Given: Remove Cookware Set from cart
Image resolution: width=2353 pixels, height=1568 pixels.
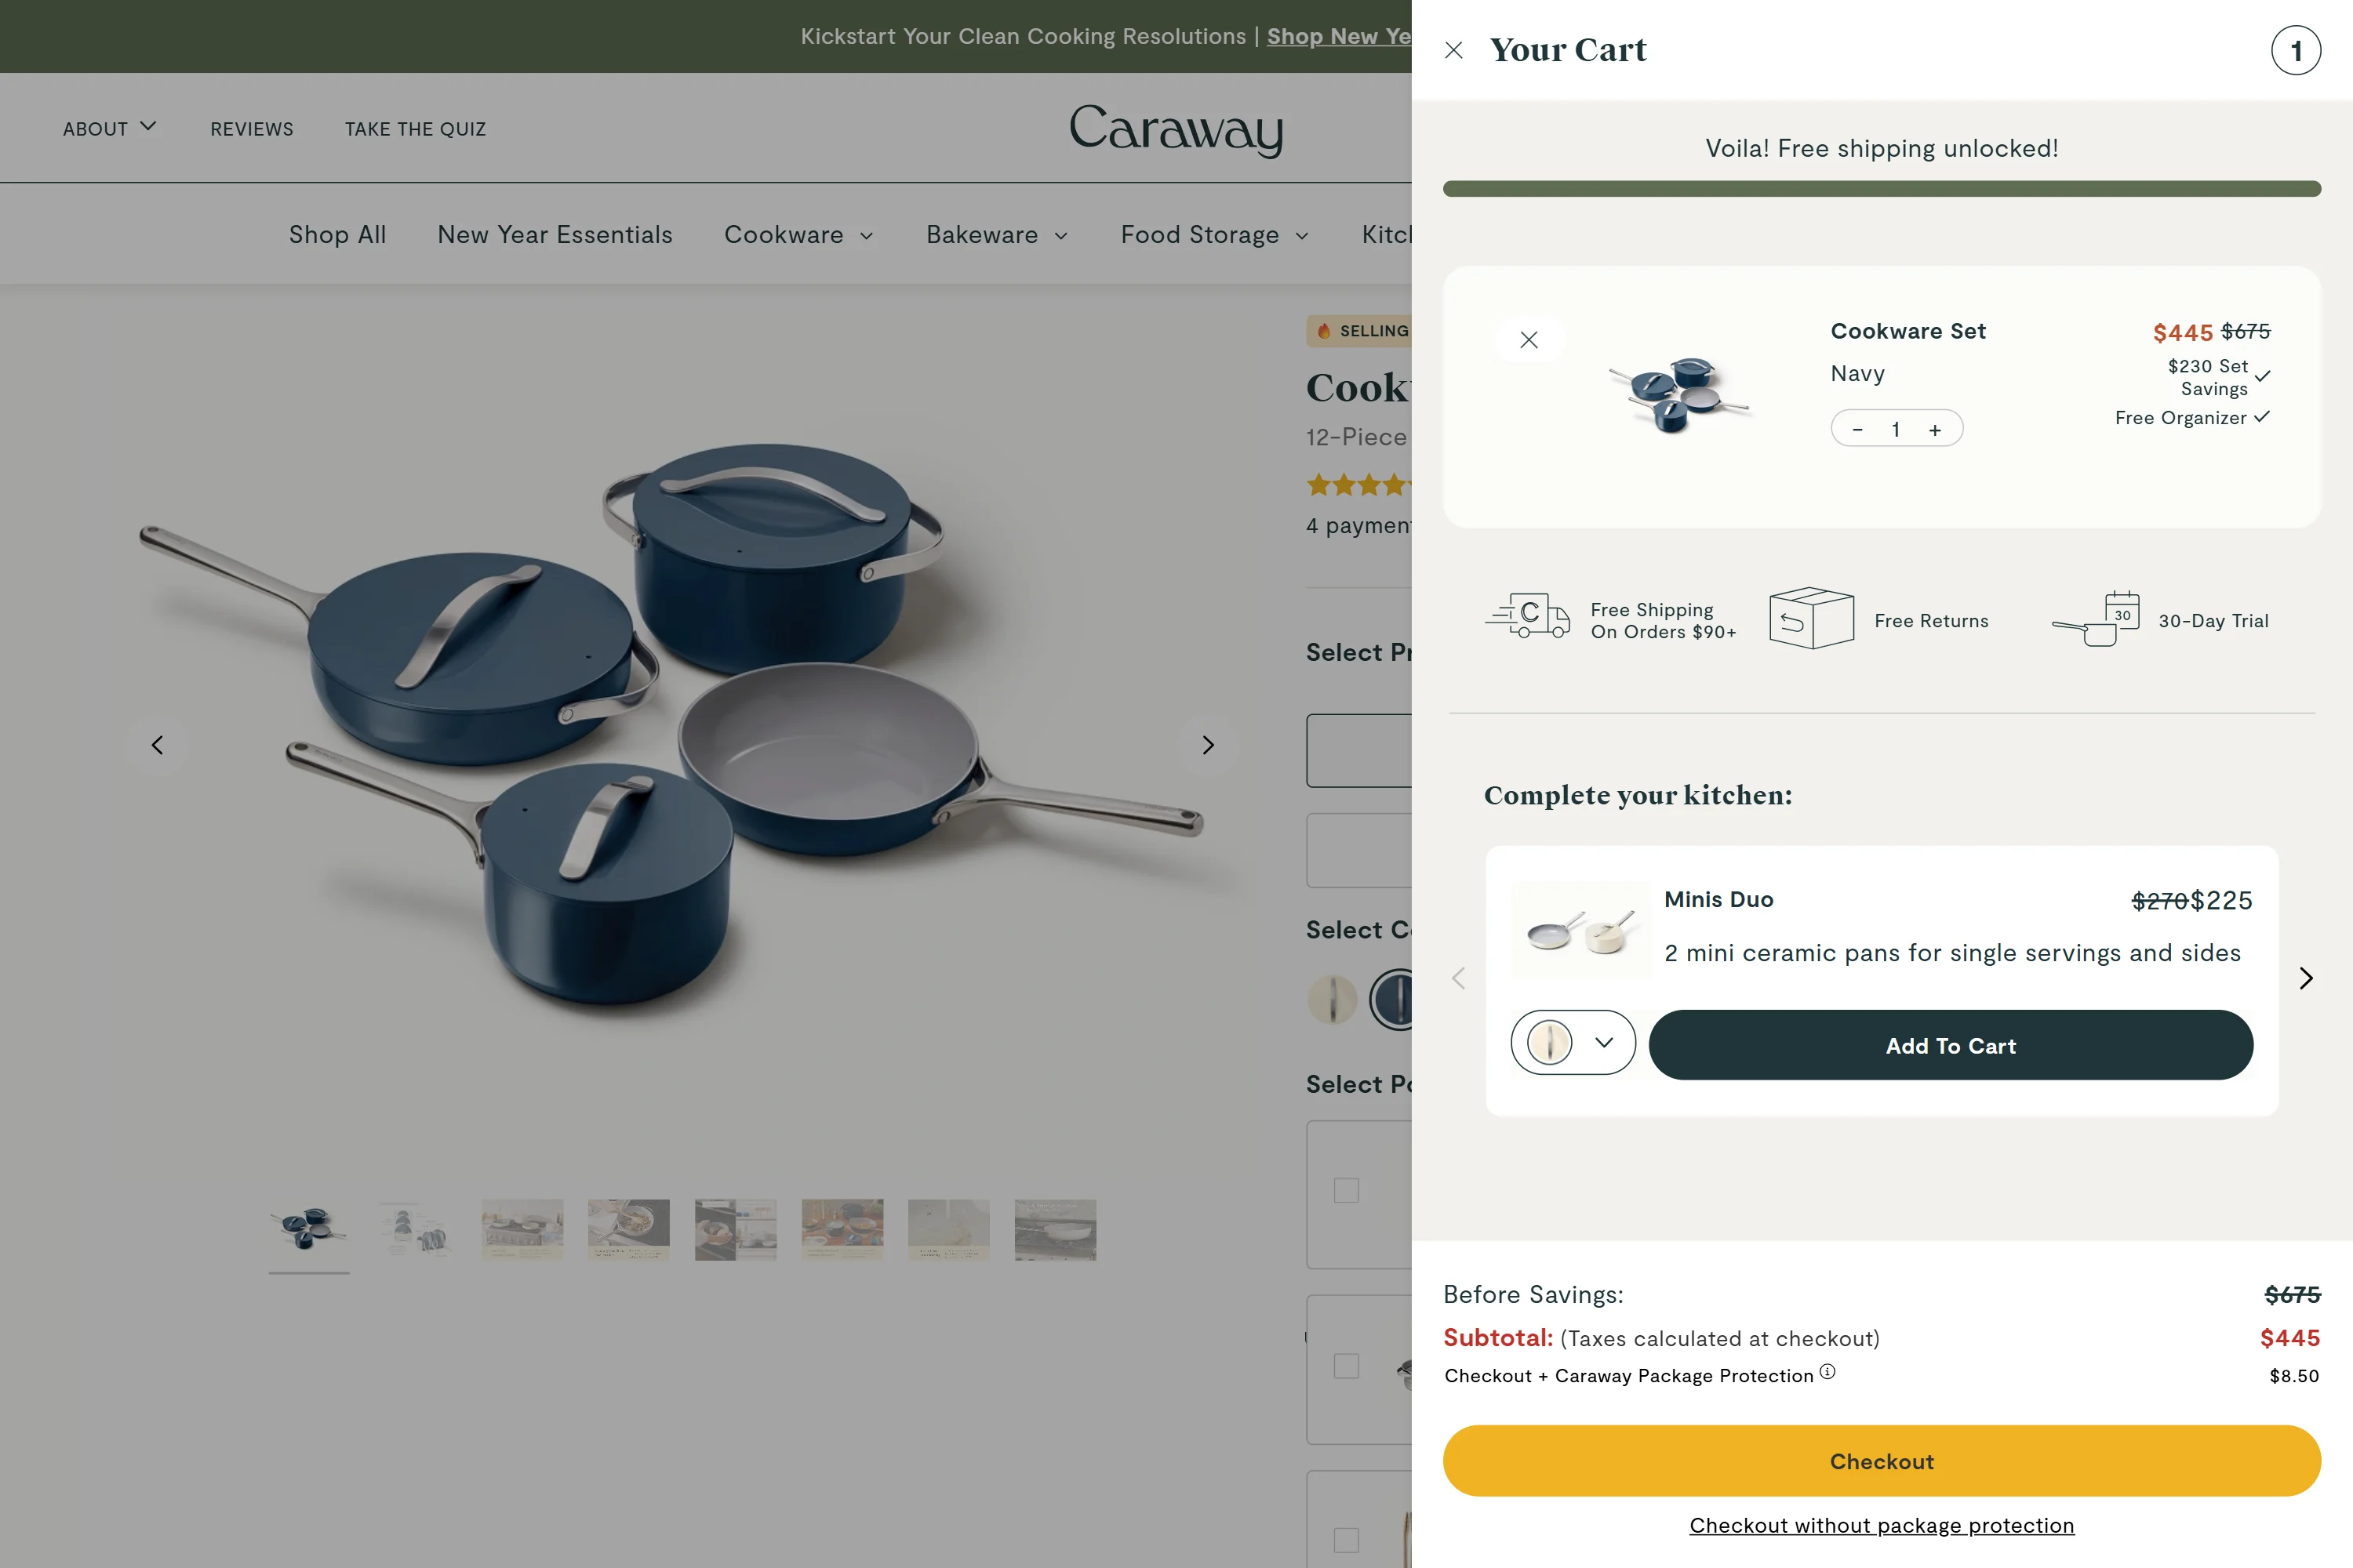Looking at the screenshot, I should pyautogui.click(x=1529, y=340).
